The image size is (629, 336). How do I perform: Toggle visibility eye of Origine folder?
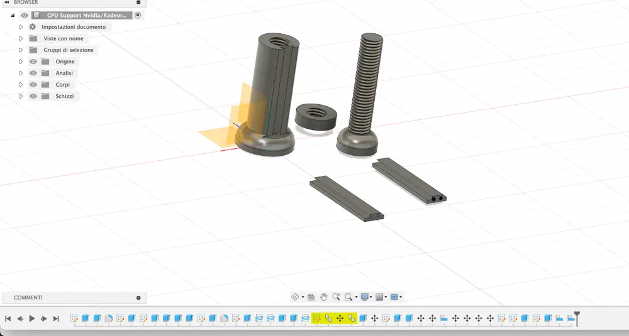[33, 62]
